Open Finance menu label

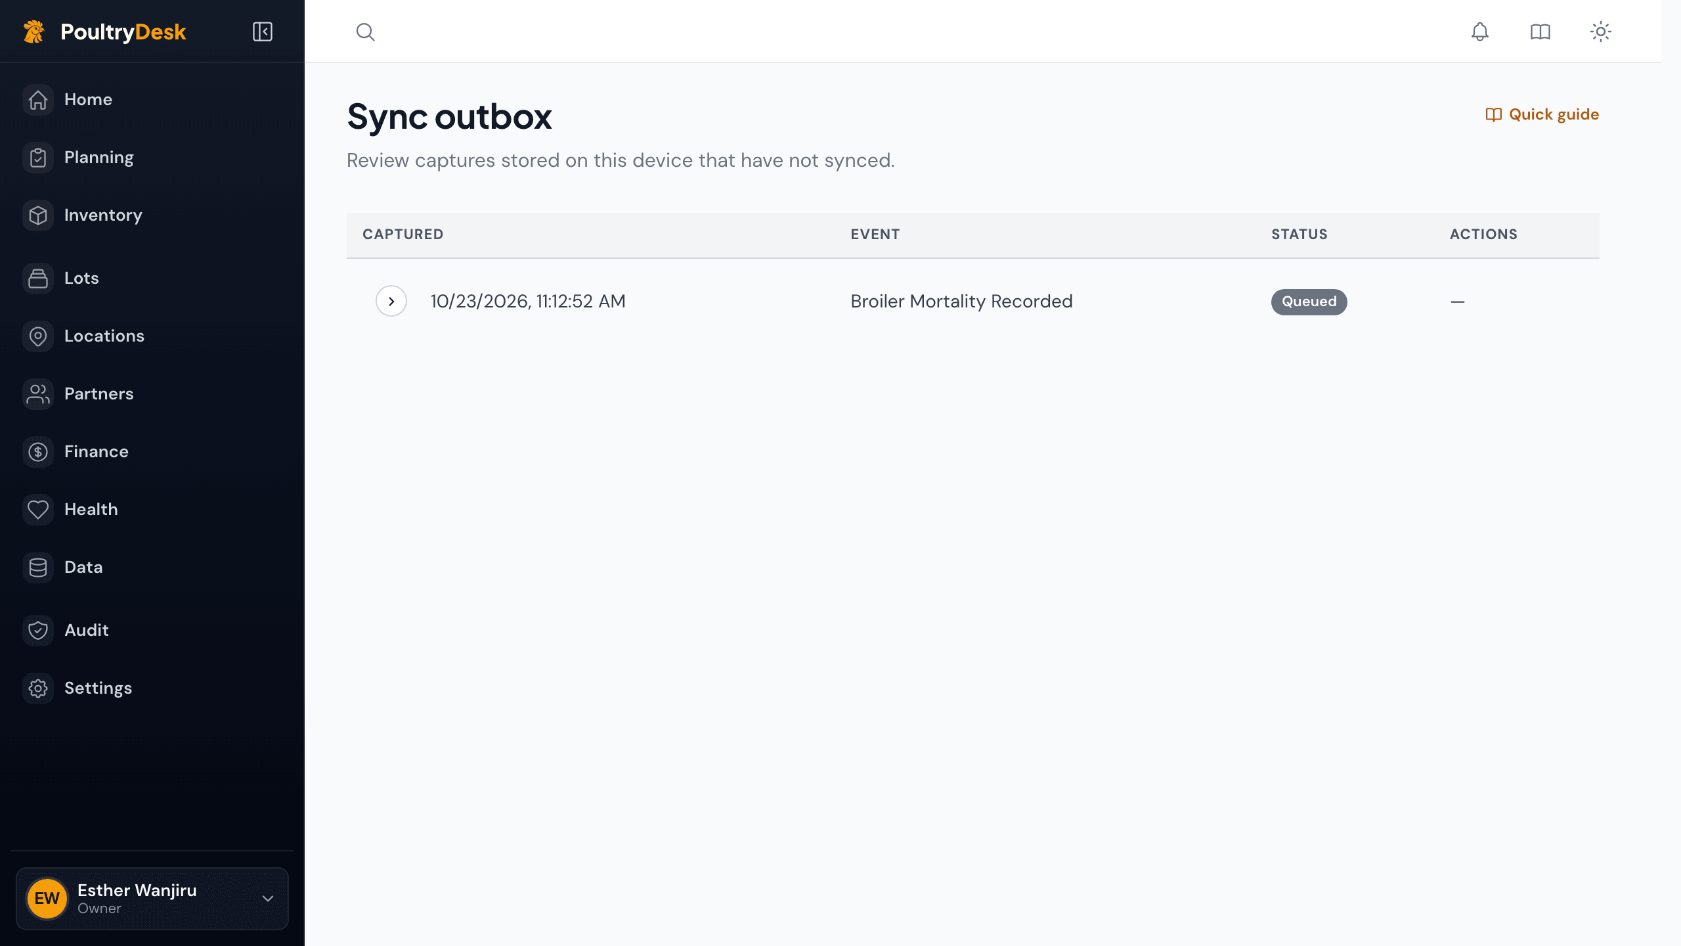[97, 452]
